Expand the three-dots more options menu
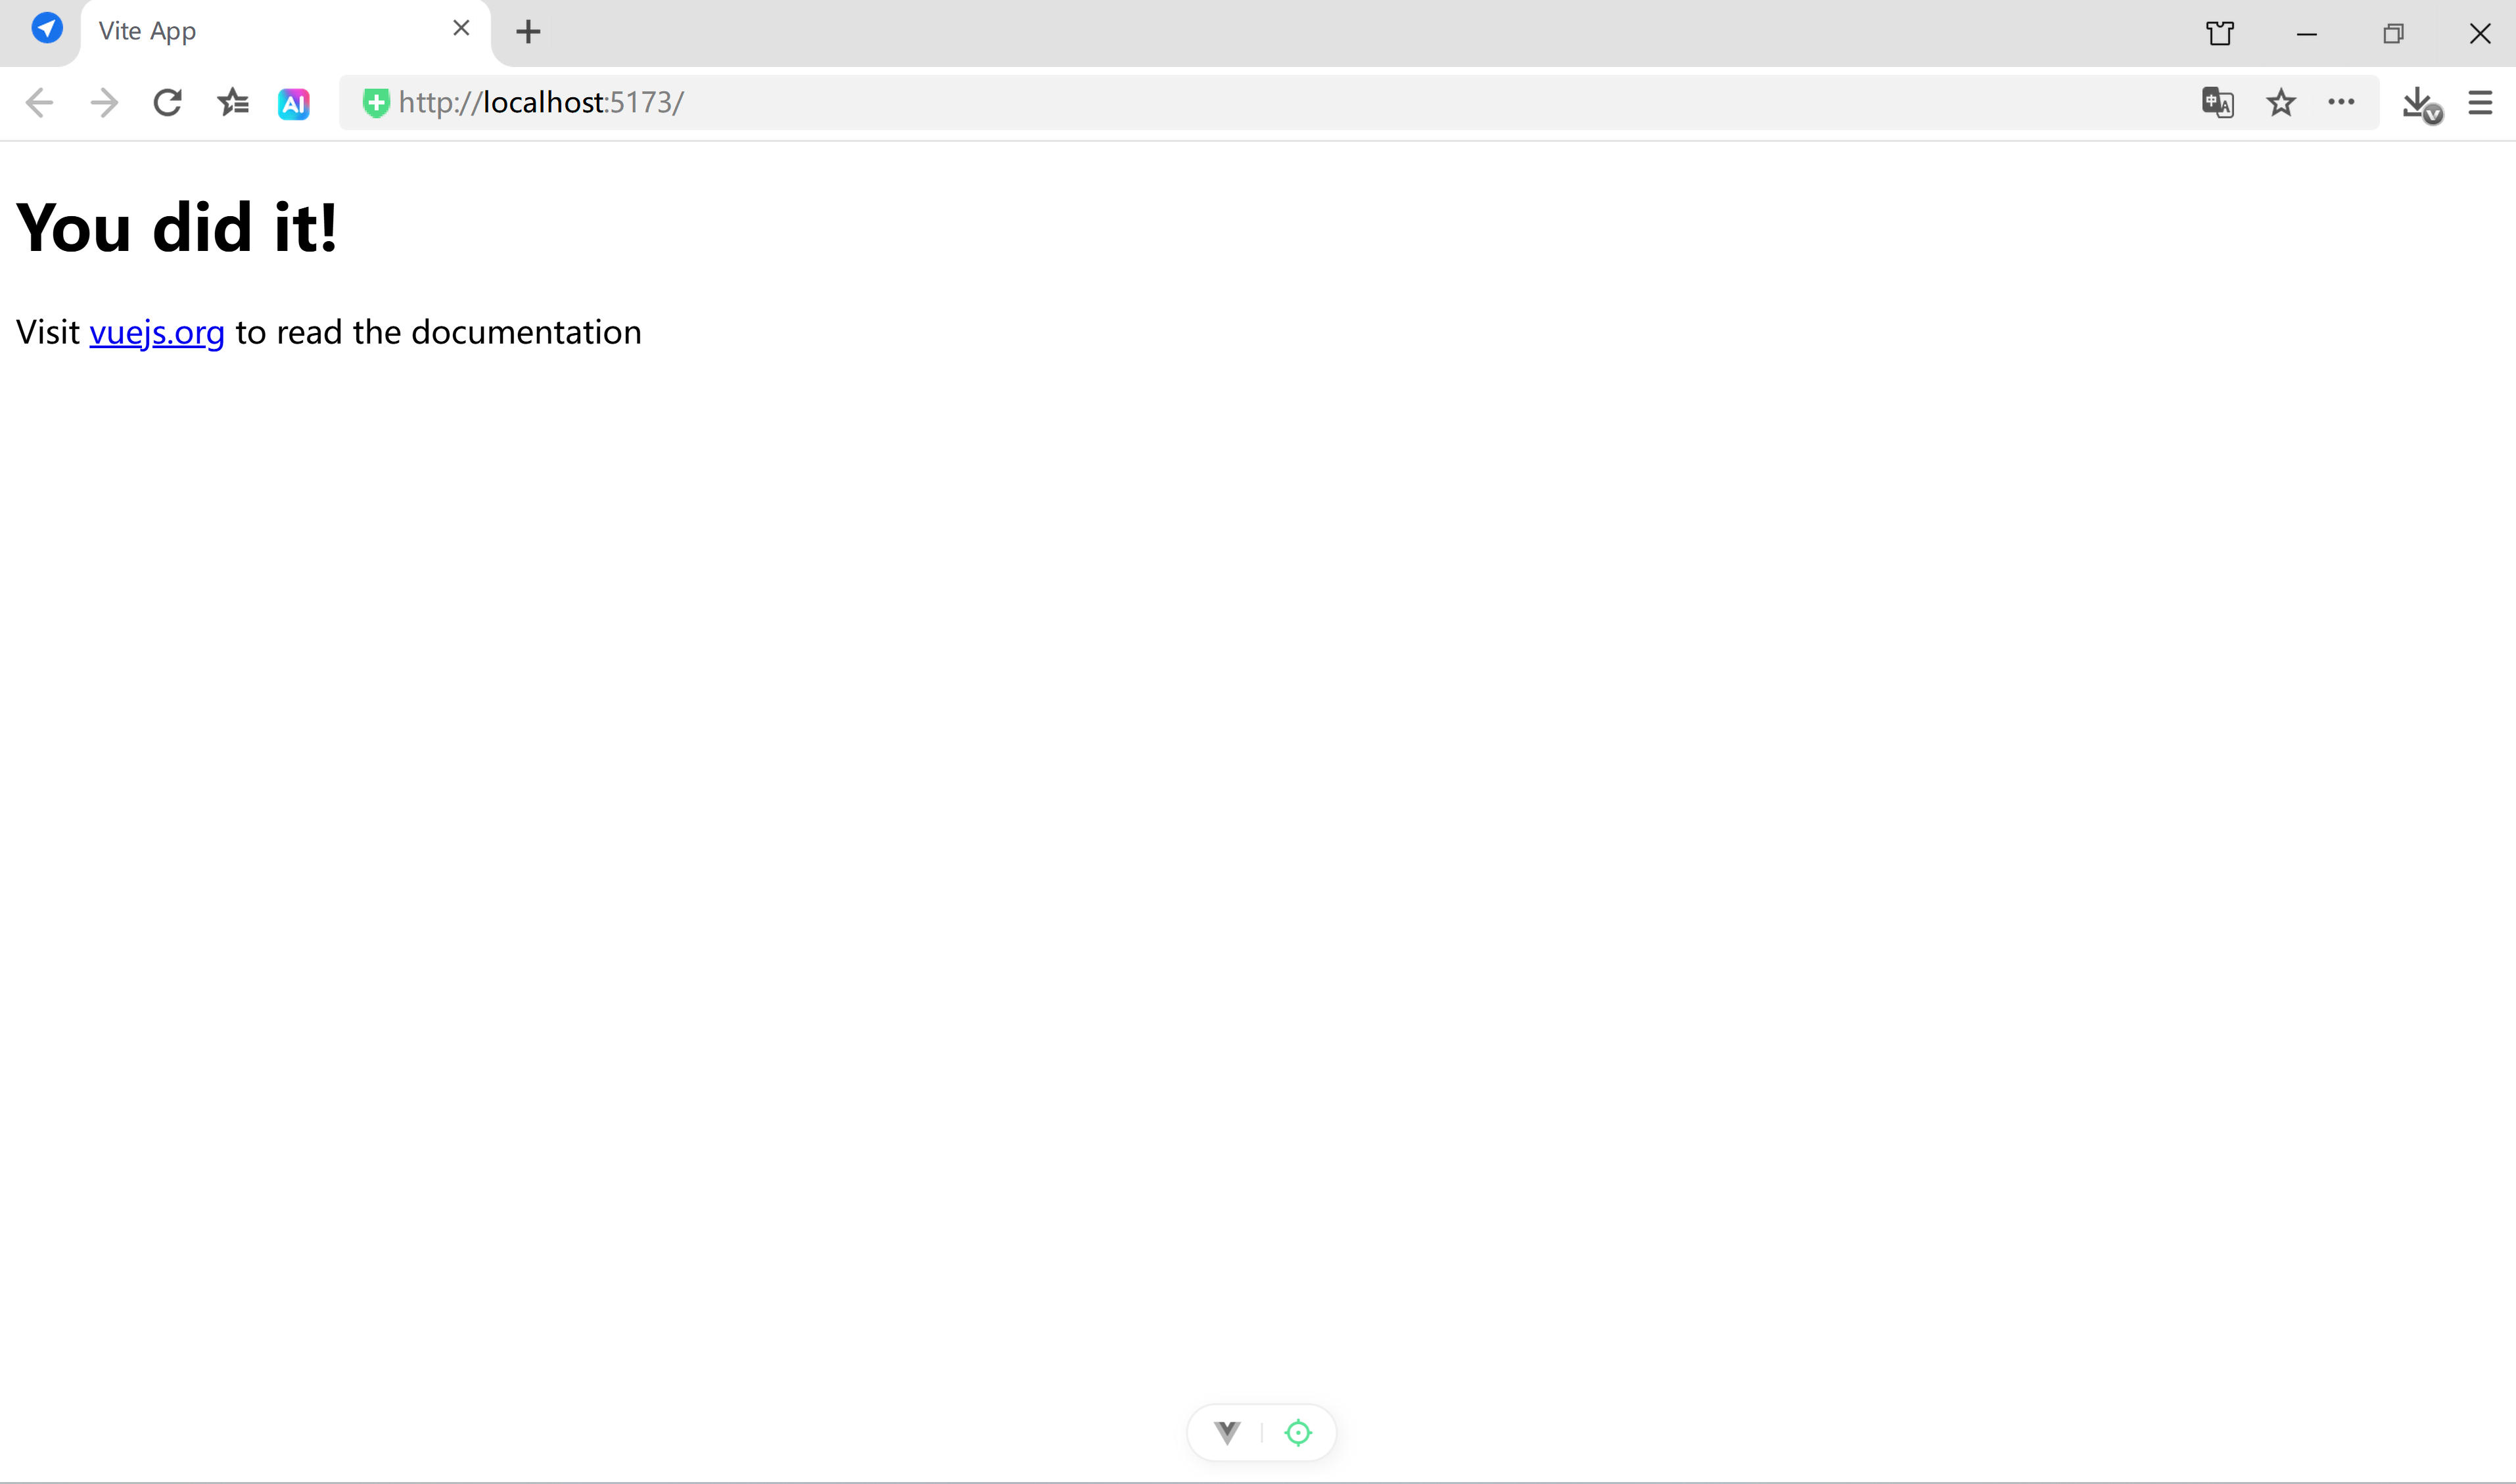Image resolution: width=2516 pixels, height=1484 pixels. click(x=2342, y=102)
